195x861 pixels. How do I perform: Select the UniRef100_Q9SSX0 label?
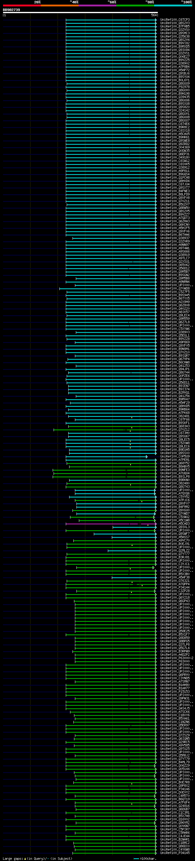pos(175,453)
